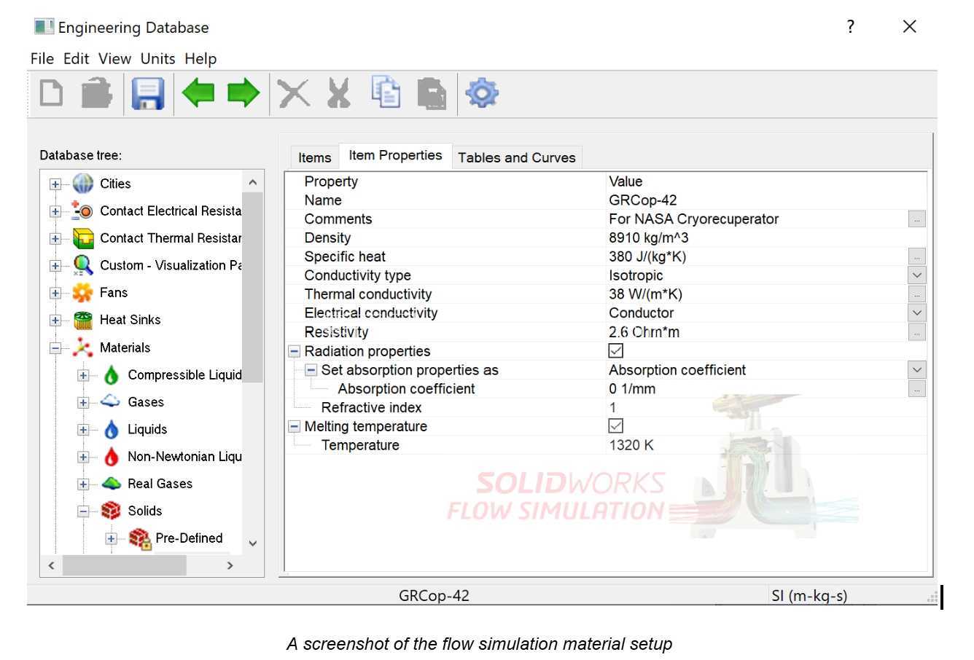
Task: Click ellipsis button for Thermal conductivity
Action: point(917,294)
